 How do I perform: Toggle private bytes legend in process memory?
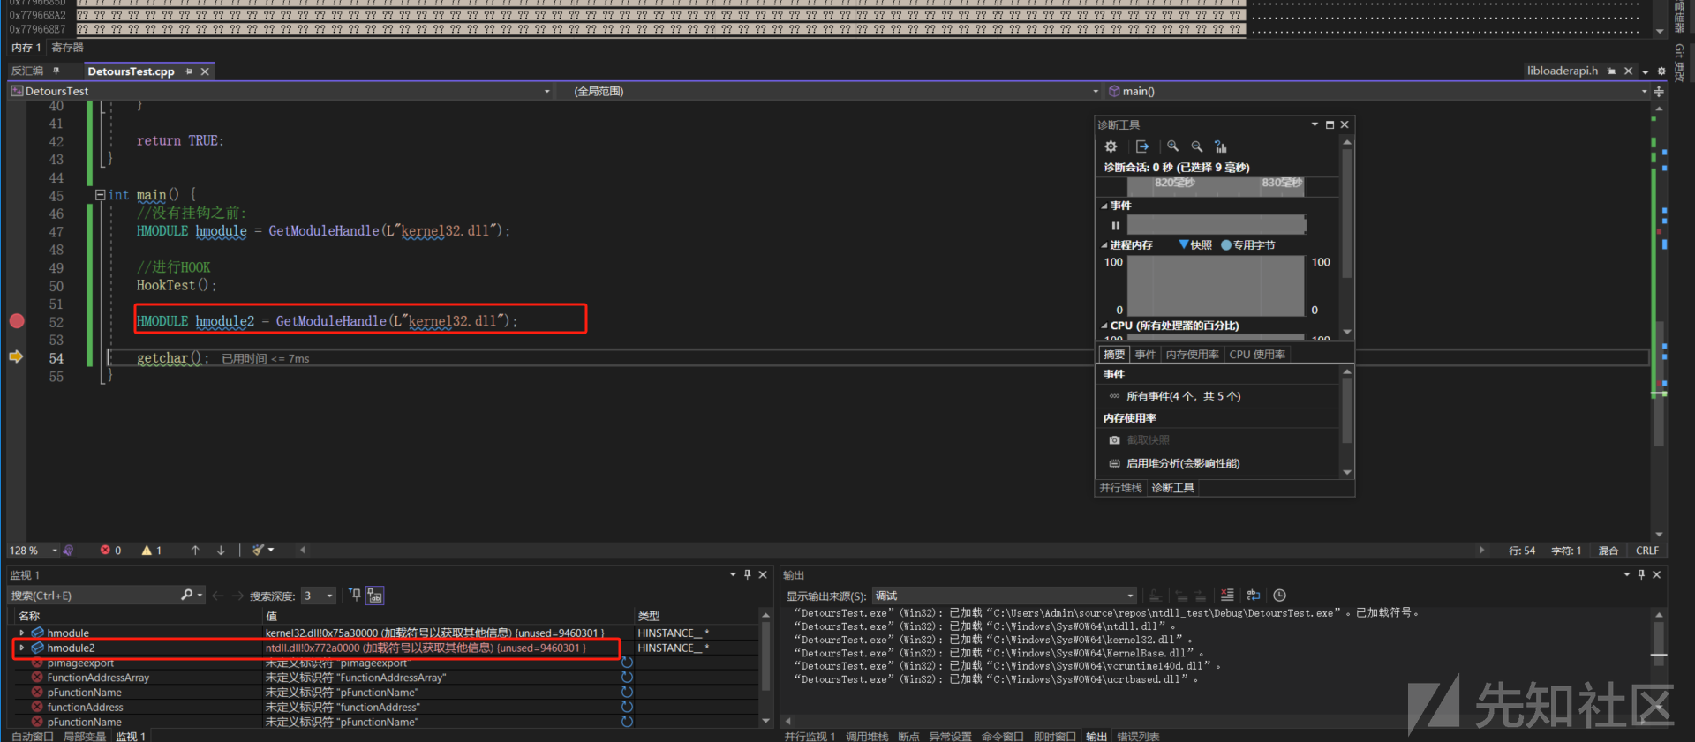(1247, 245)
